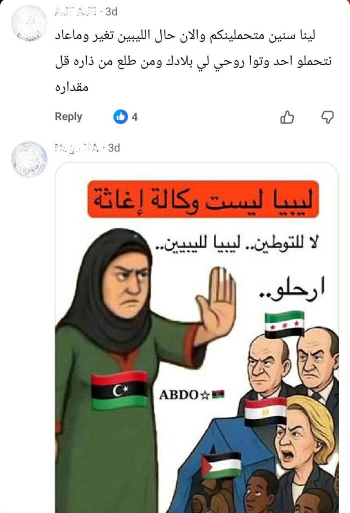This screenshot has height=513, width=350.
Task: Click the orange Arabic headline banner
Action: [203, 199]
